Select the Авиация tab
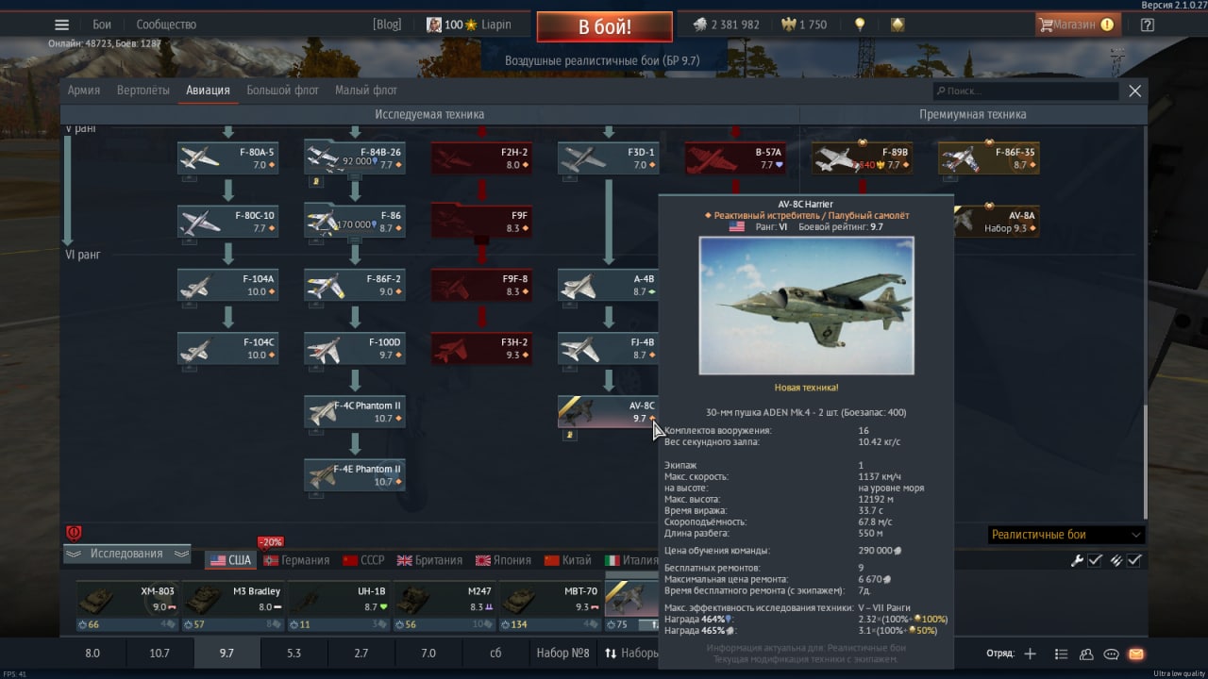Image resolution: width=1208 pixels, height=679 pixels. (209, 91)
